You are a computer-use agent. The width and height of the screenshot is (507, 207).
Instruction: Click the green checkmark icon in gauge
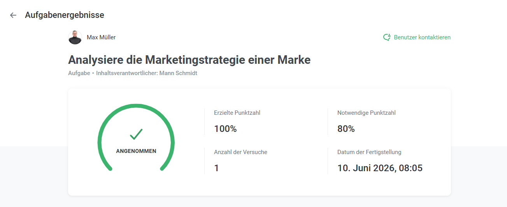click(x=136, y=134)
